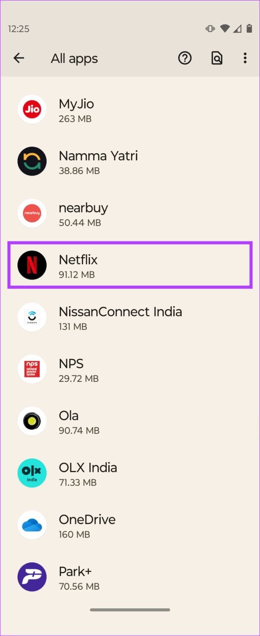Open the help icon on the toolbar

(x=185, y=58)
